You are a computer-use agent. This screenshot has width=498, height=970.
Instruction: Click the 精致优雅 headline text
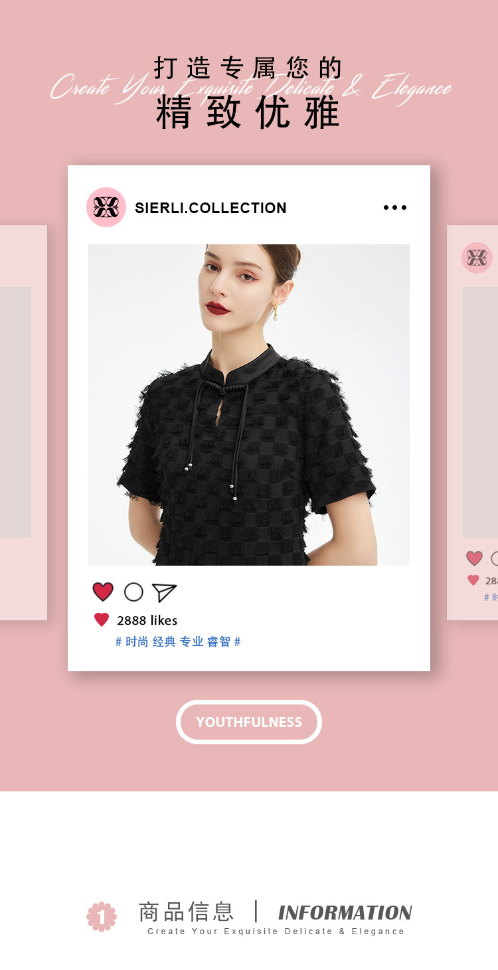tap(248, 113)
